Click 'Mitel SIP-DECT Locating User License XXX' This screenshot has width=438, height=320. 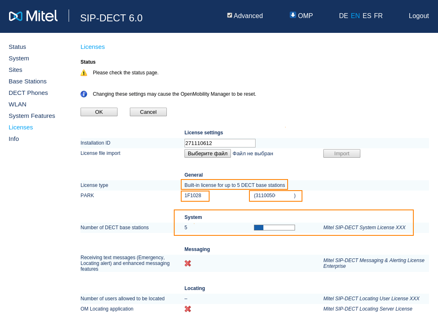coord(371,299)
